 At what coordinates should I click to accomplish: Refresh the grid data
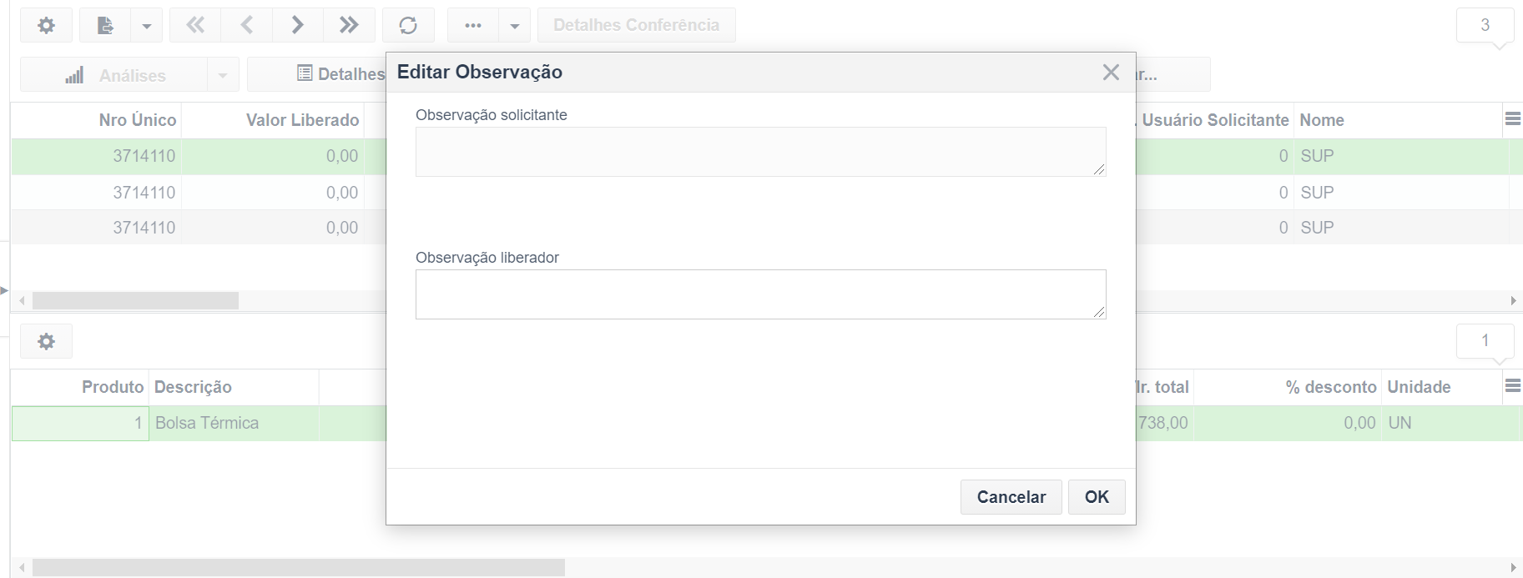tap(408, 25)
